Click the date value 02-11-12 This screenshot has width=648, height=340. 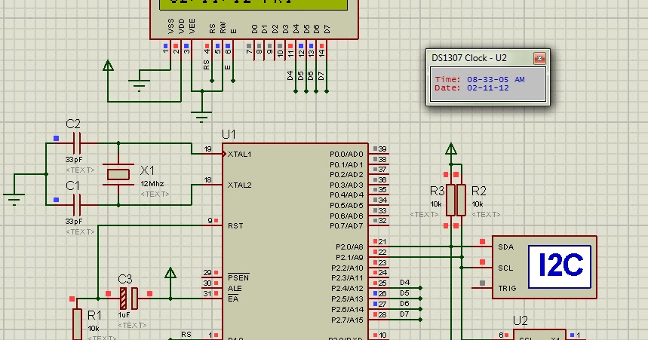point(487,88)
